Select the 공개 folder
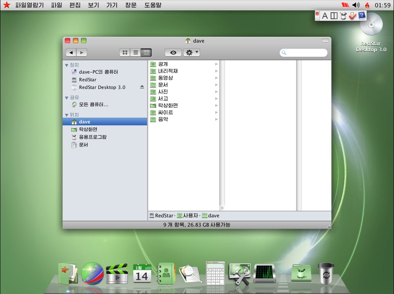Viewport: 394px width, 294px height. (x=184, y=64)
